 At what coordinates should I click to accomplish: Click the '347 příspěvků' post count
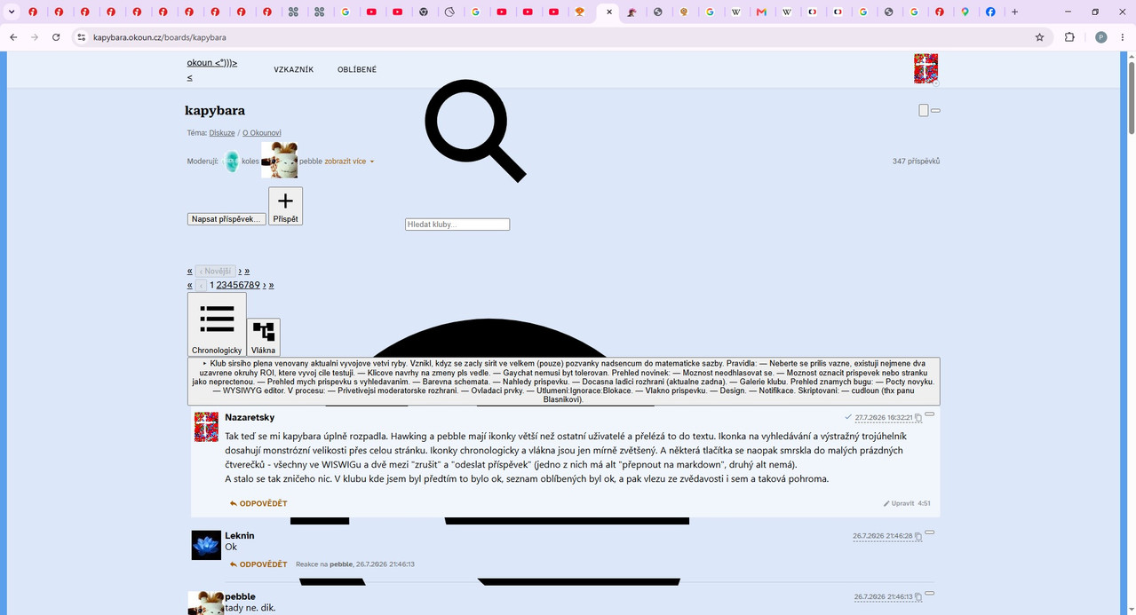tap(916, 162)
